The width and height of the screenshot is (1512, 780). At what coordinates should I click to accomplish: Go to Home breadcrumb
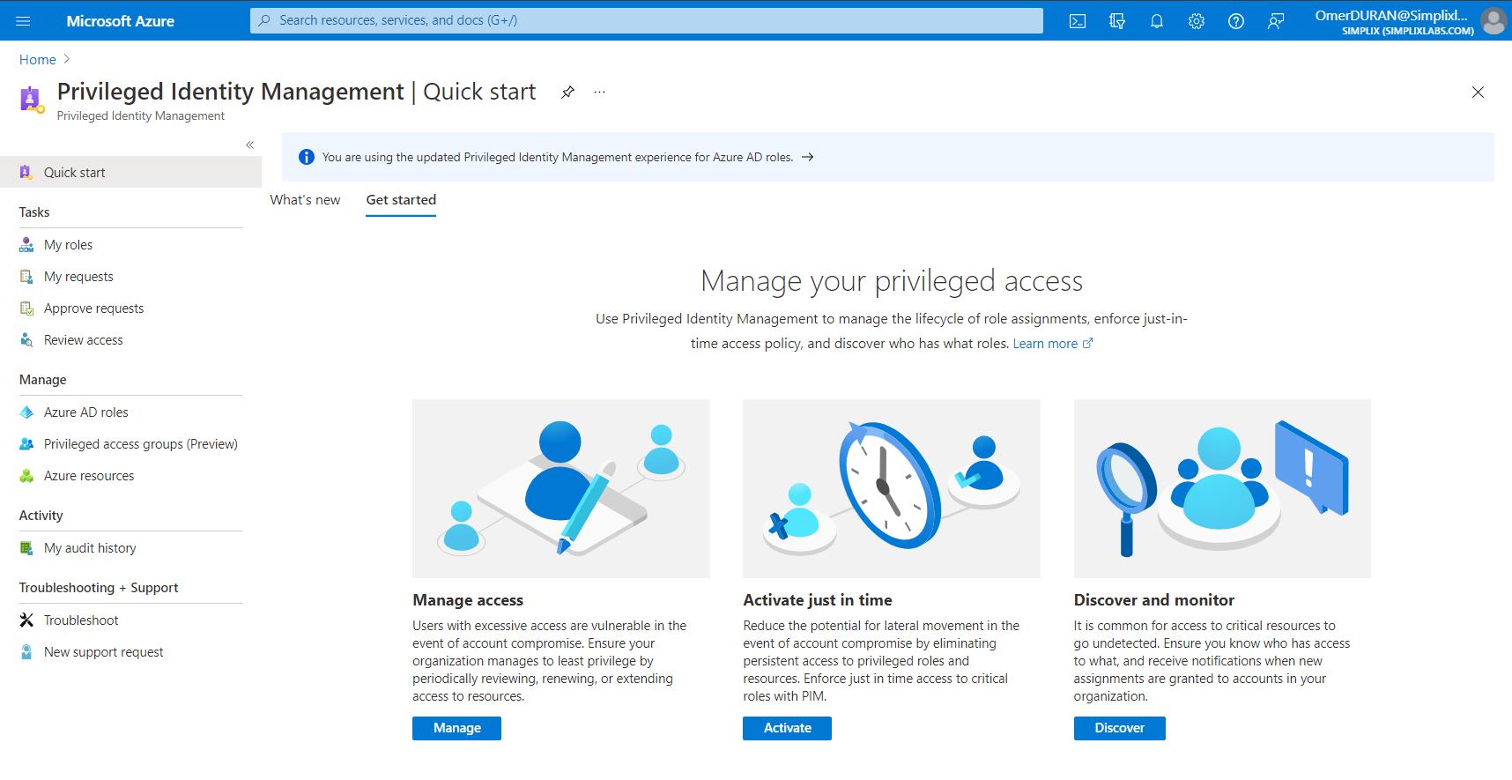pos(38,60)
